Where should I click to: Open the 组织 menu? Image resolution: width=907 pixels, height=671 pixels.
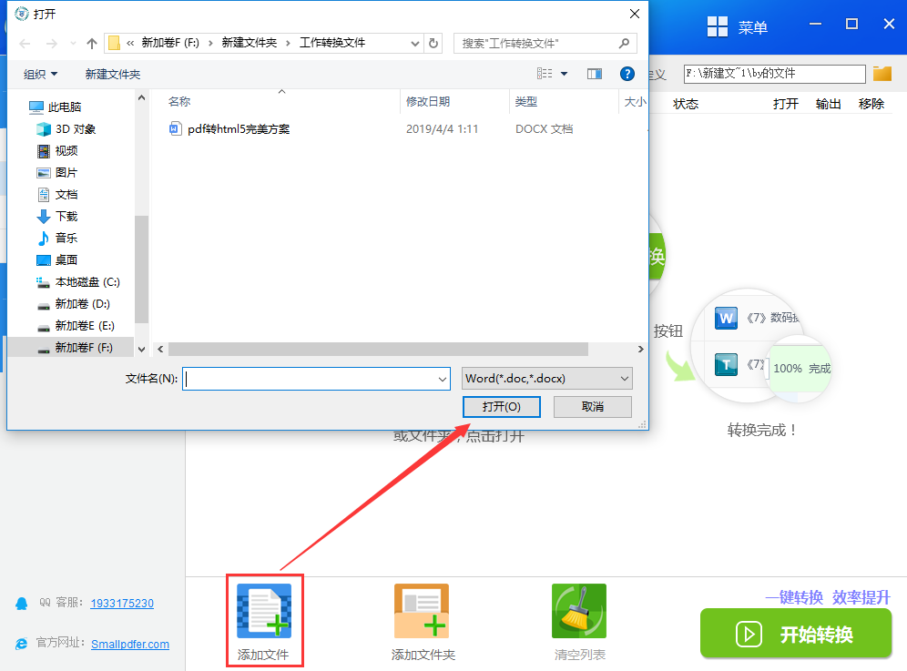pos(40,74)
